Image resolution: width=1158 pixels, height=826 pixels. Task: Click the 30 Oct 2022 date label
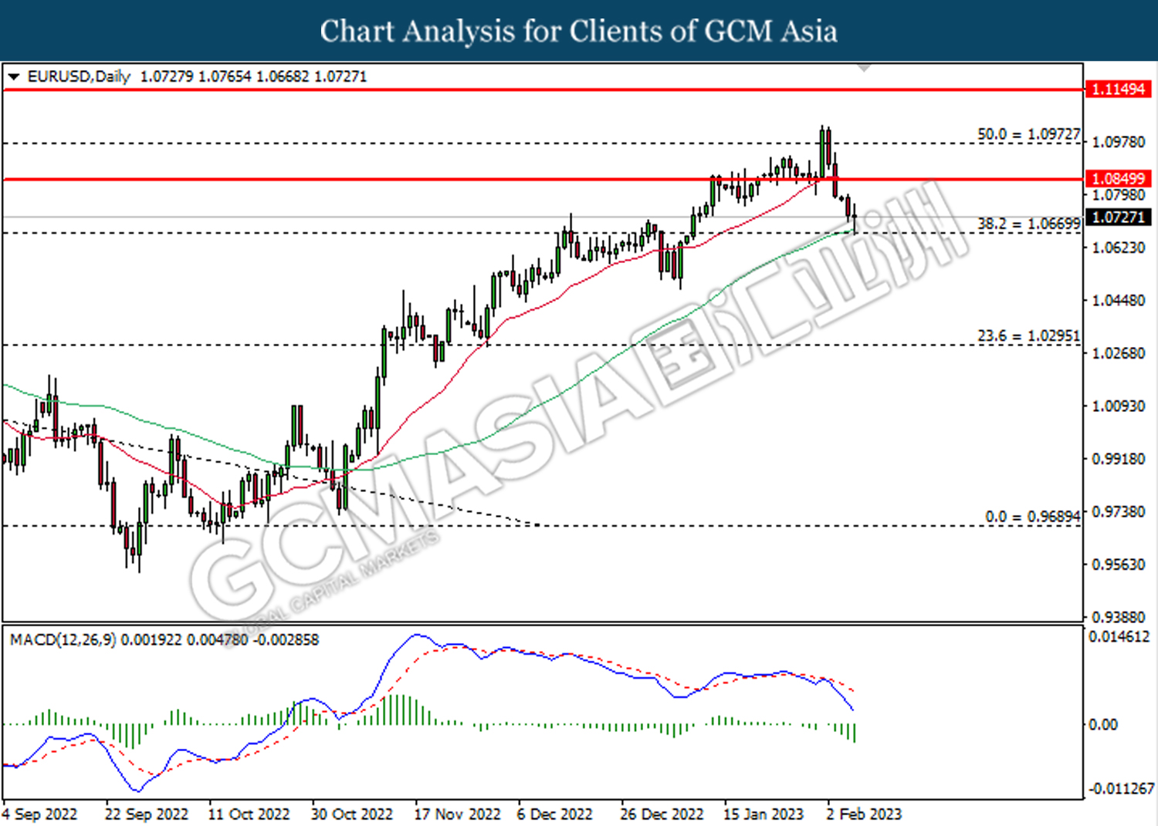(x=352, y=814)
